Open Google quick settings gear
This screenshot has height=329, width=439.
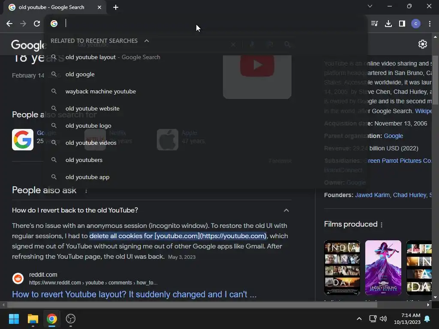click(422, 44)
